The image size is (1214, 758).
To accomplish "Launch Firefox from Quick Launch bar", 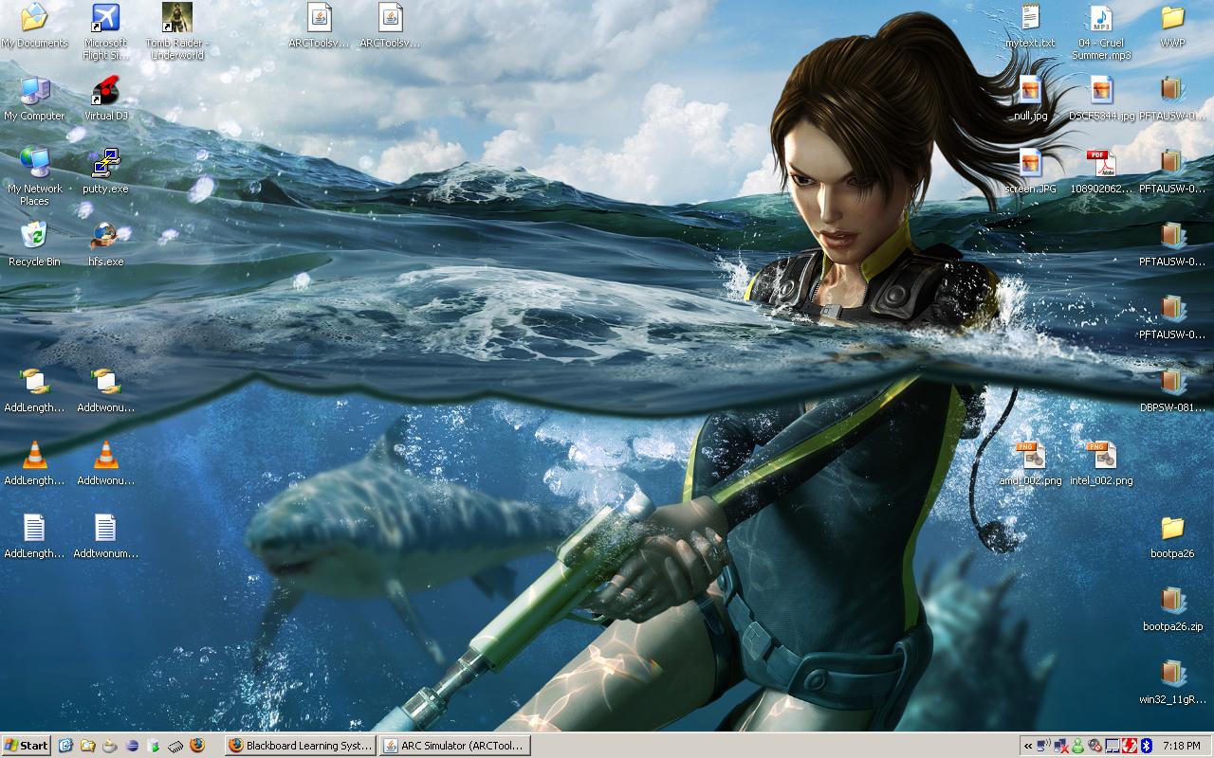I will (197, 746).
